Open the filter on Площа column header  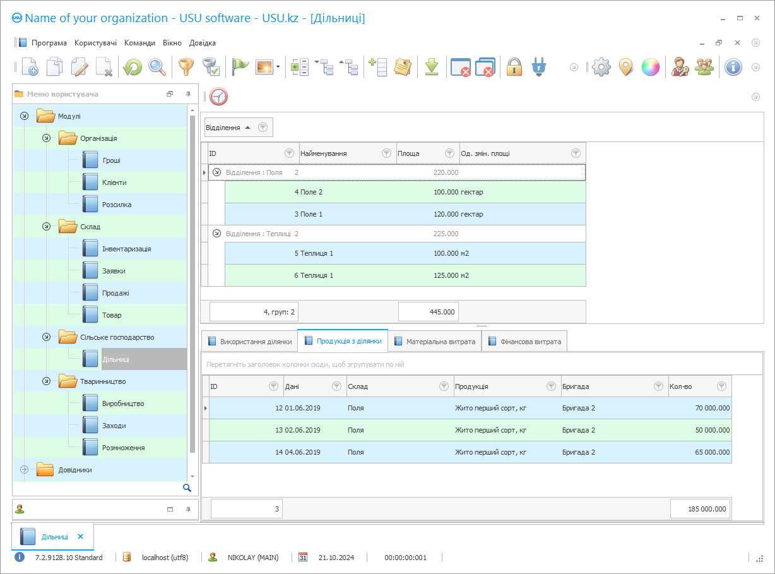click(x=449, y=153)
